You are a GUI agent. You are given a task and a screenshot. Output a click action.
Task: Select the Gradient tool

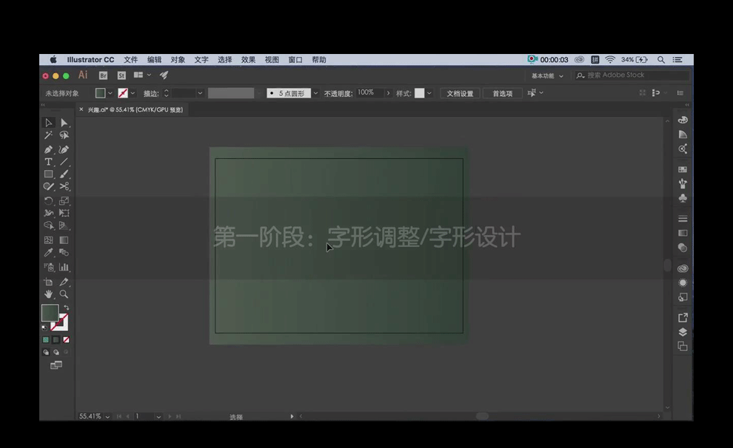(x=64, y=240)
